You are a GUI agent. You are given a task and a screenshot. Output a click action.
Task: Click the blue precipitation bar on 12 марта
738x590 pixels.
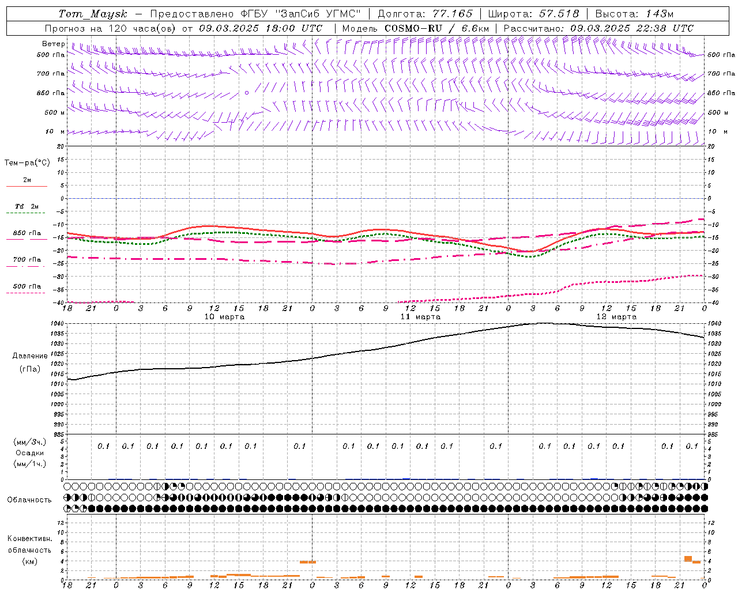point(594,478)
